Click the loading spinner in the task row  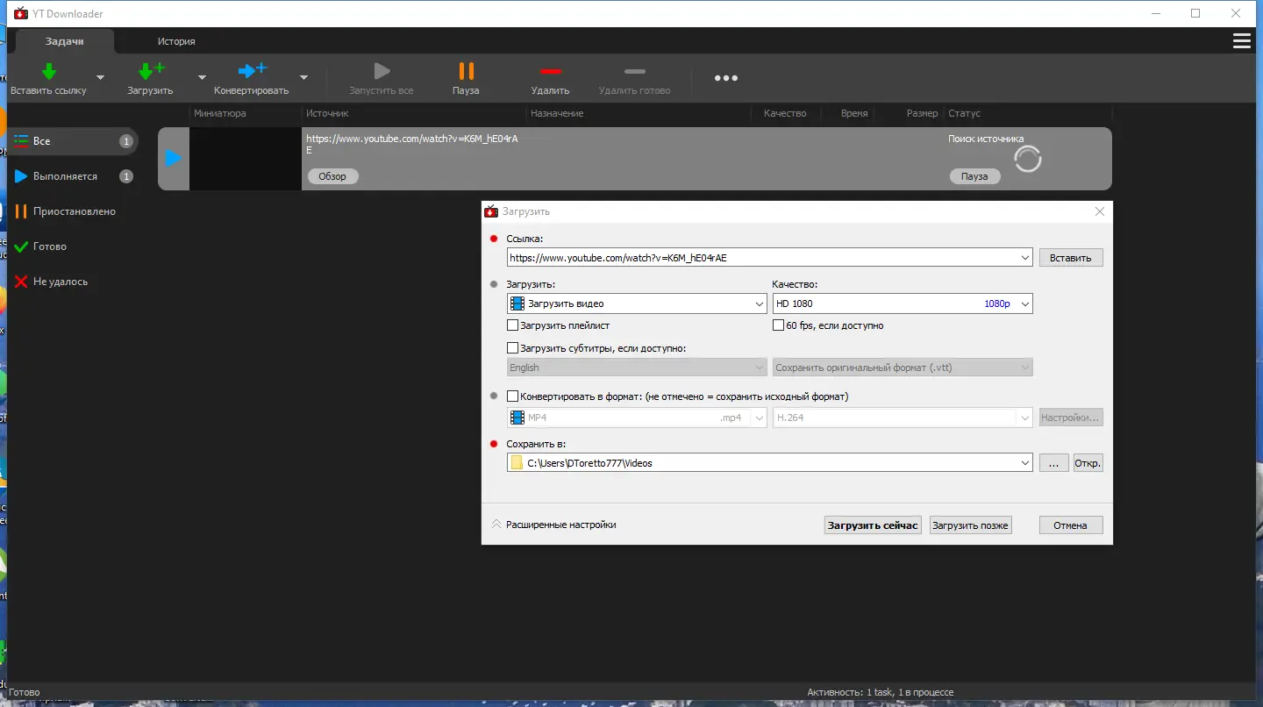(x=1027, y=159)
